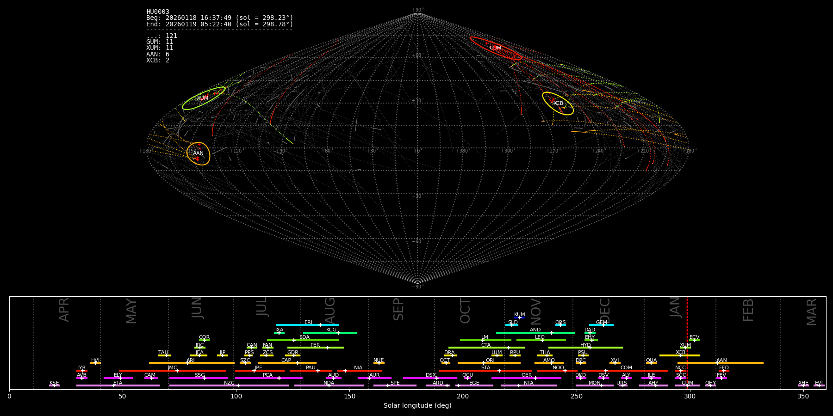833x416 pixels.
Task: Click the −60° declination label on the map
Action: point(417,241)
